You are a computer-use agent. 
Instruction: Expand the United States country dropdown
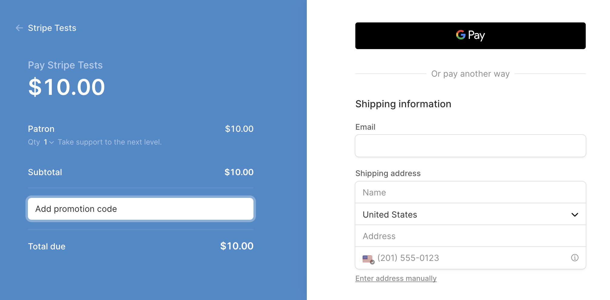coord(470,215)
